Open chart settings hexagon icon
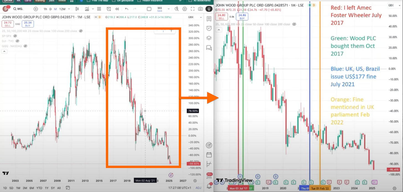Image resolution: width=403 pixels, height=192 pixels. [185, 9]
